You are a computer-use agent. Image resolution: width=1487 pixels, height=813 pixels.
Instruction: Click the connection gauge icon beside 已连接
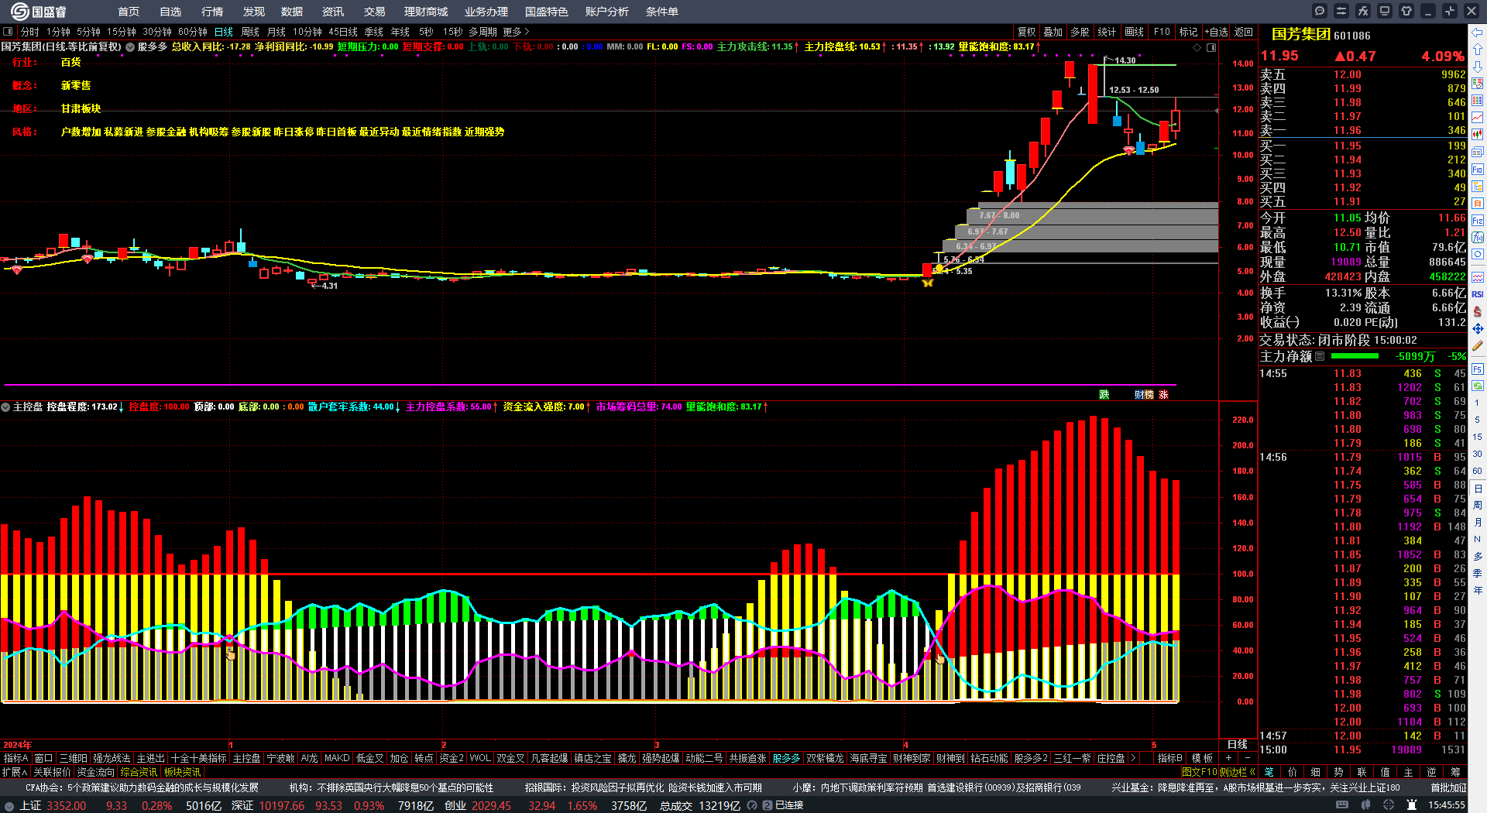[752, 806]
